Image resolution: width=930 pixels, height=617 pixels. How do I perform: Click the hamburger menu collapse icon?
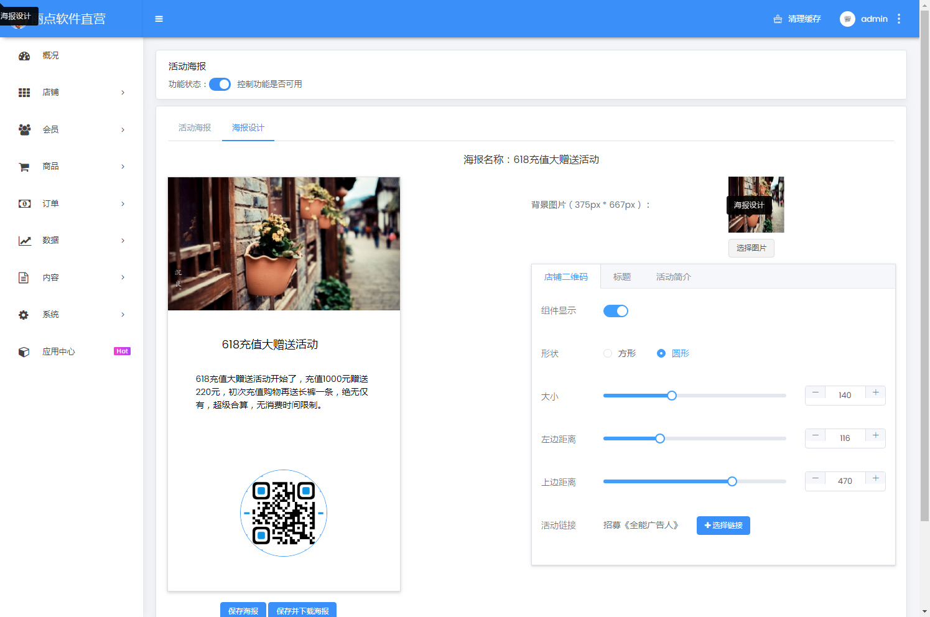[159, 19]
